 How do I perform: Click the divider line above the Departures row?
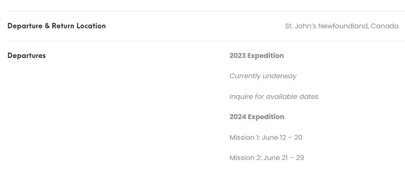pyautogui.click(x=206, y=41)
